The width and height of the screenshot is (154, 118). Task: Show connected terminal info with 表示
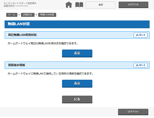coord(77,84)
